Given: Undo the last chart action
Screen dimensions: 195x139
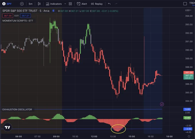Looking at the screenshot, I should 109,4.
